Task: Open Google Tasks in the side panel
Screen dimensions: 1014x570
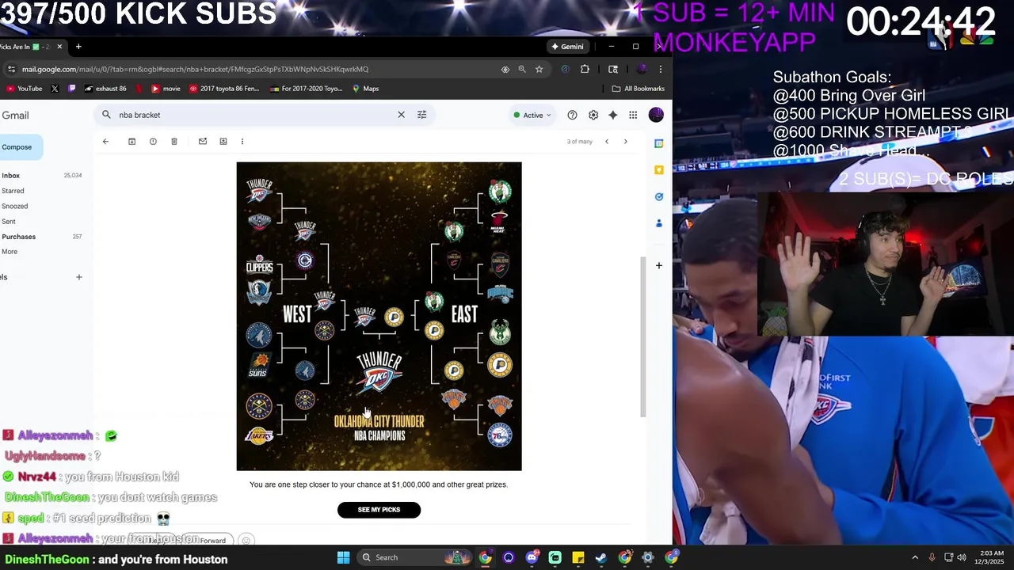Action: 658,196
